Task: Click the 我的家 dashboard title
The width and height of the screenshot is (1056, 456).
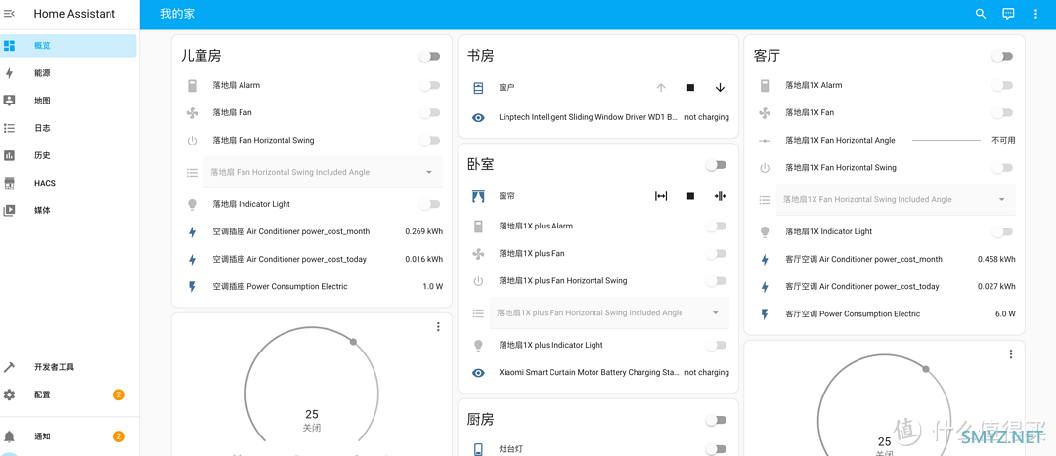Action: (177, 14)
